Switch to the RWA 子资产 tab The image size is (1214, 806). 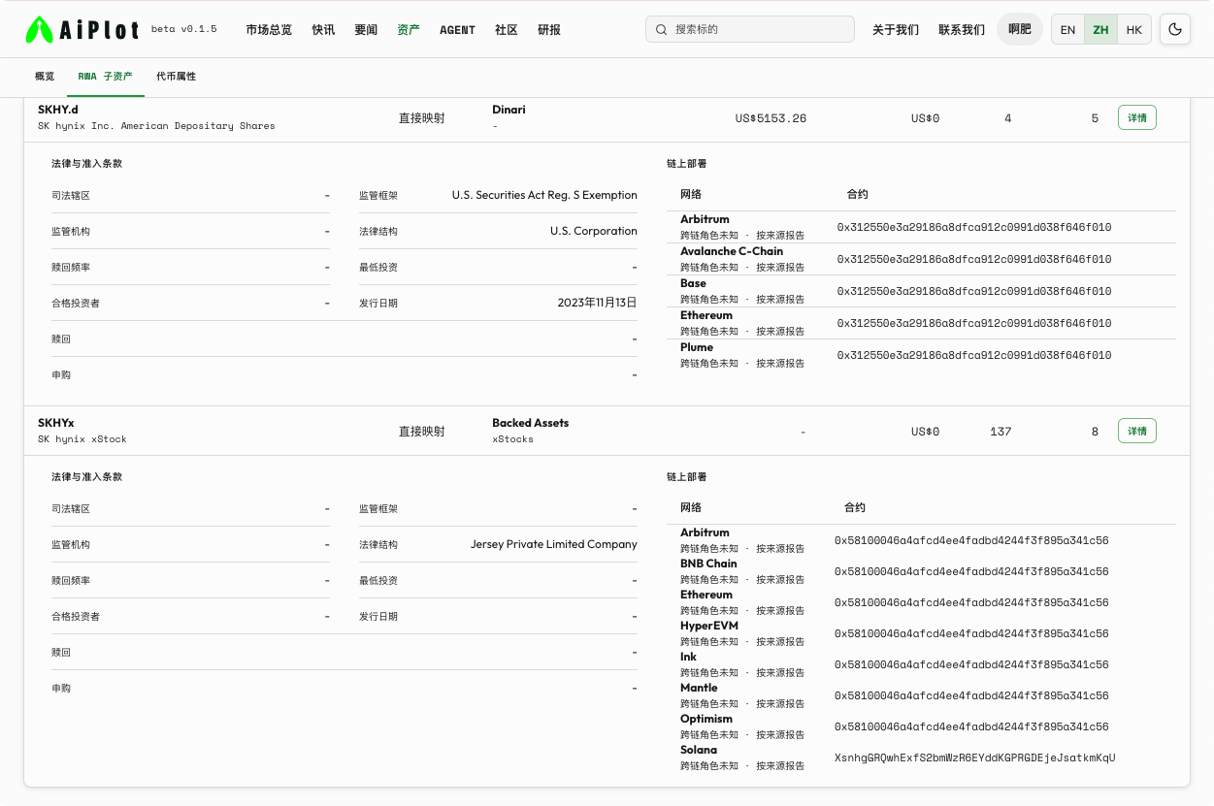tap(106, 76)
